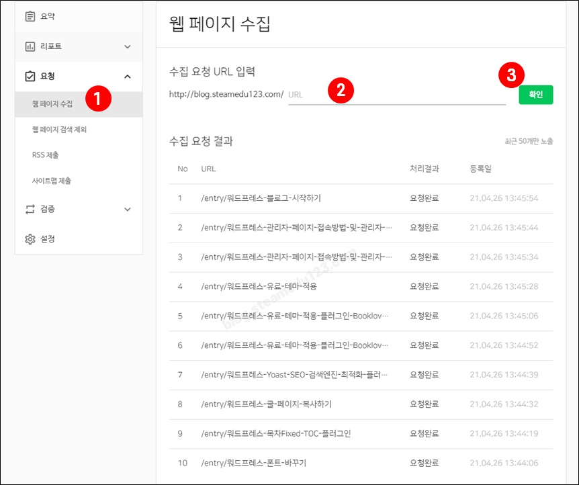
Task: Click the summary clipboard icon beside 요약
Action: (30, 16)
